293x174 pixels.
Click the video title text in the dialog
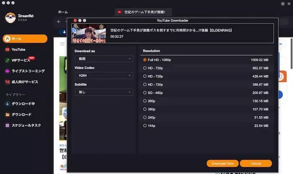pos(171,30)
